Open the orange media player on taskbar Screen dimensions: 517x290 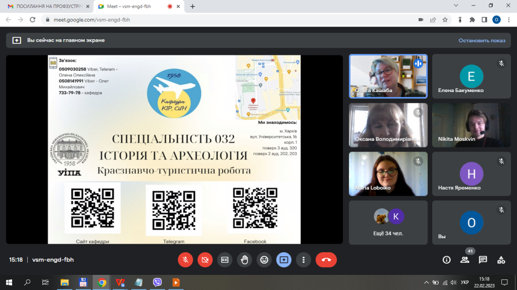[x=176, y=282]
